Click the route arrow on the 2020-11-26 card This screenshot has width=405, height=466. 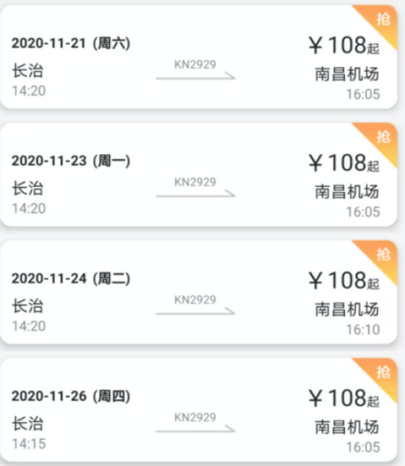[x=196, y=430]
